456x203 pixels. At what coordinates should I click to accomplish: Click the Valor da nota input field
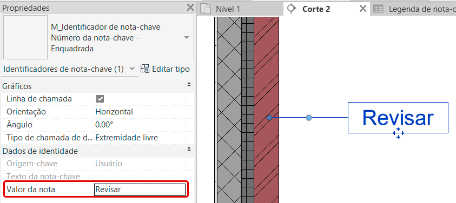tap(140, 190)
